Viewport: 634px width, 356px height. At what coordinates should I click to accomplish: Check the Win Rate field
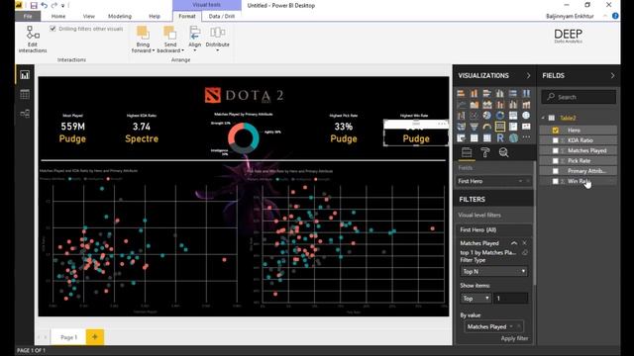click(556, 181)
